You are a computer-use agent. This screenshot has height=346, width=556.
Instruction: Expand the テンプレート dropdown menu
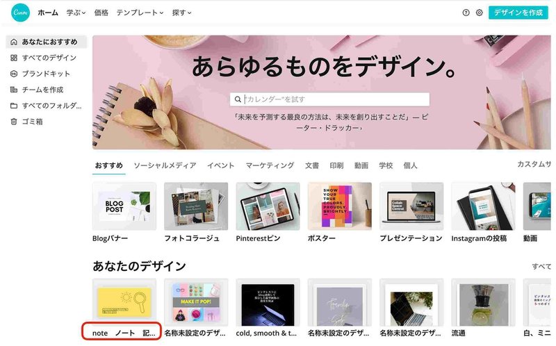click(x=140, y=13)
